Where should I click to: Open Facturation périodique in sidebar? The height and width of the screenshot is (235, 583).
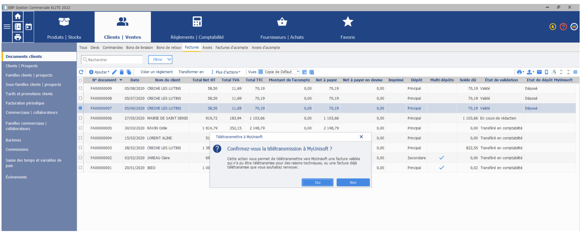point(25,103)
